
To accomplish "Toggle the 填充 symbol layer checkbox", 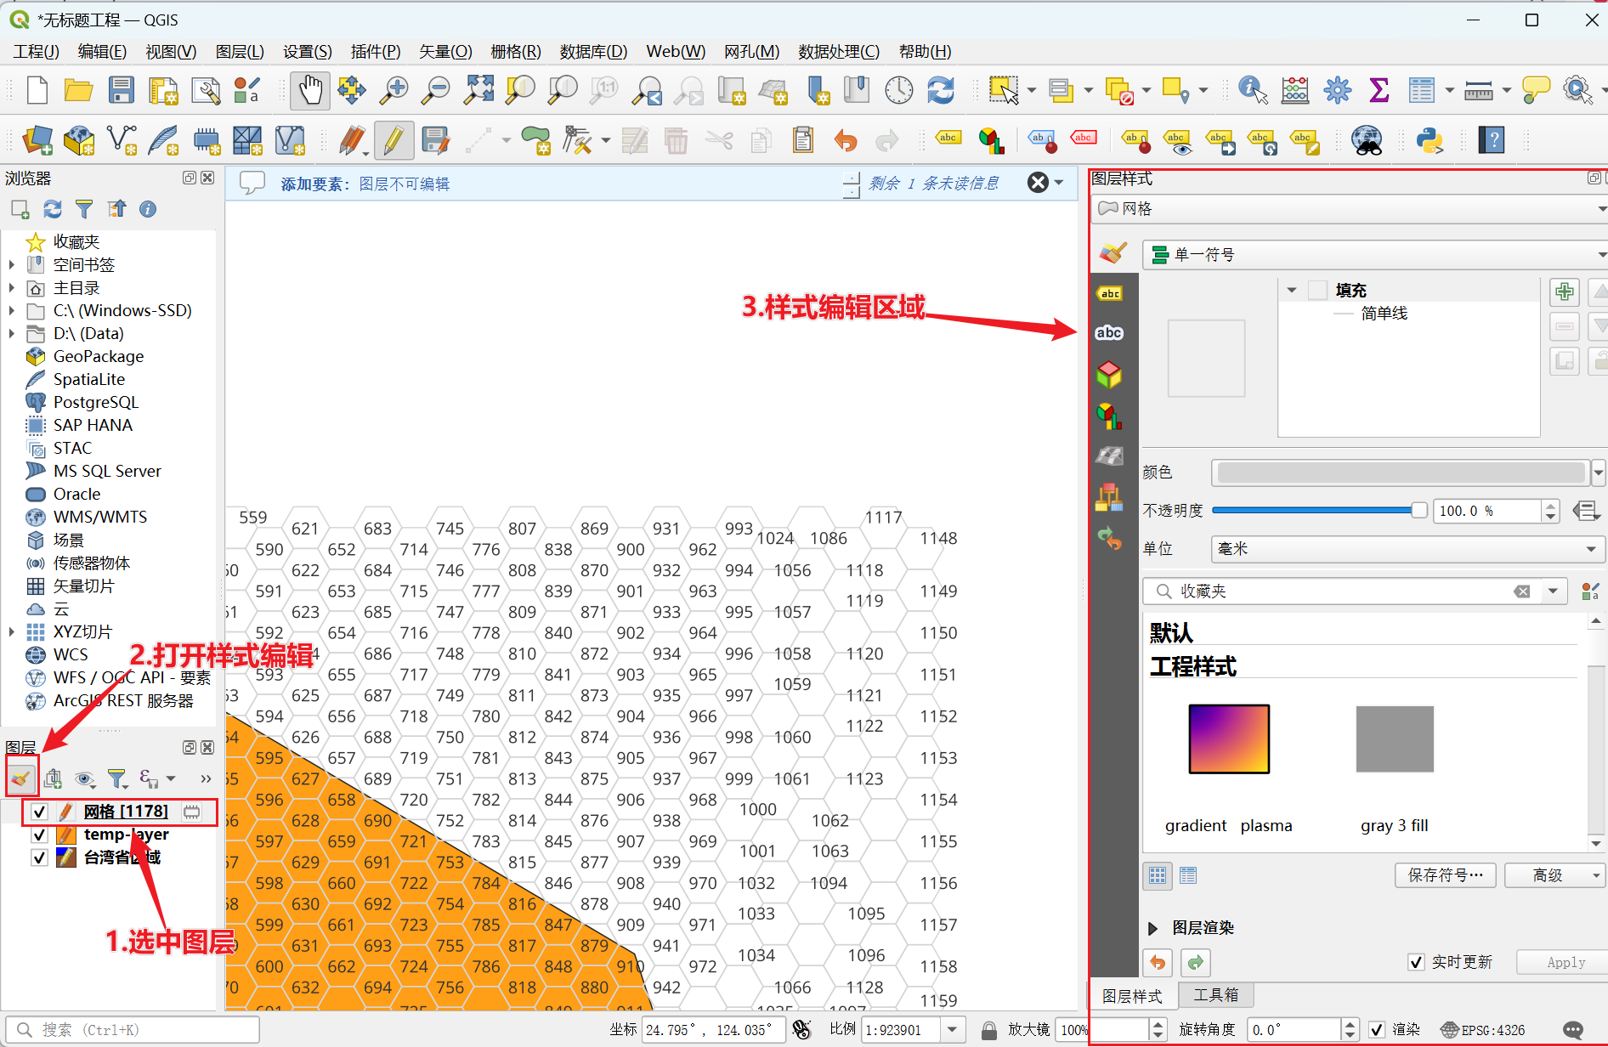I will click(x=1317, y=290).
